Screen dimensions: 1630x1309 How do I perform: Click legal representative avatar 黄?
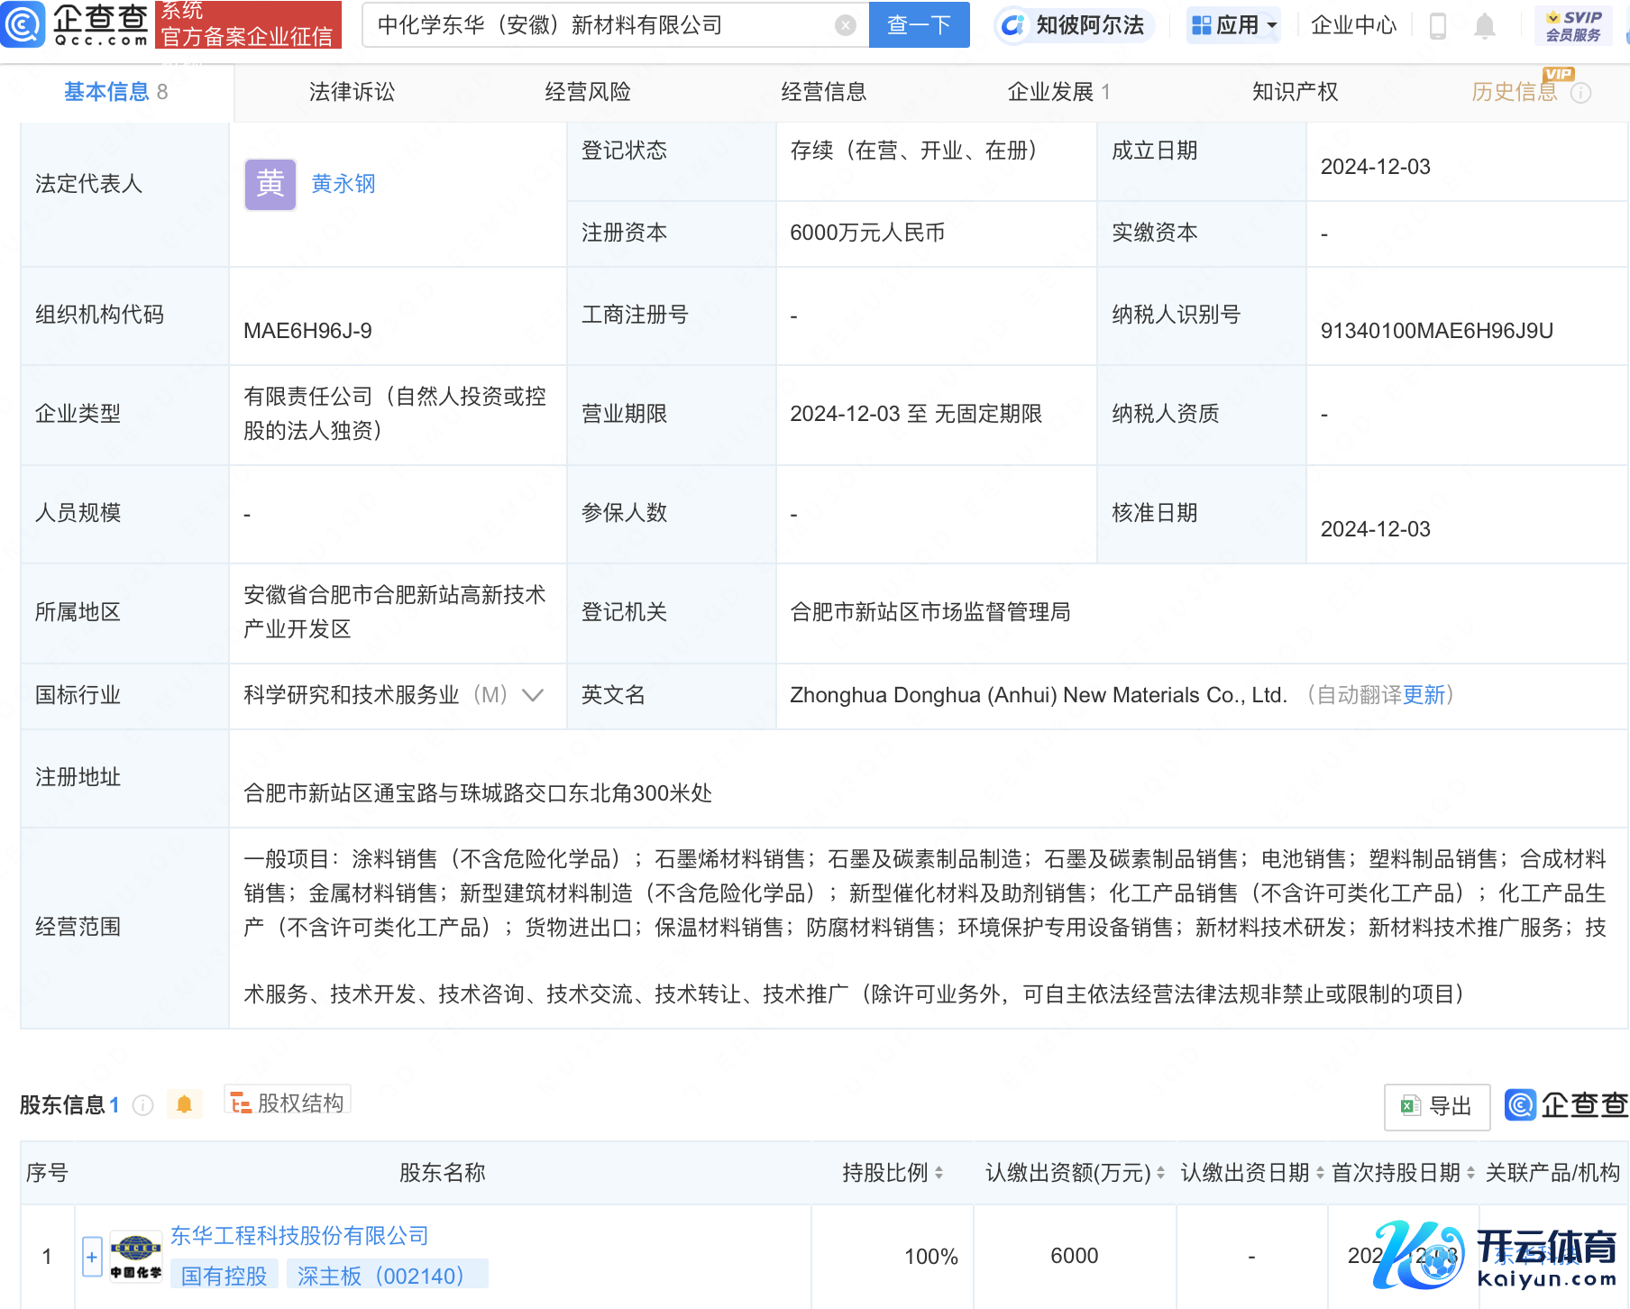click(x=270, y=185)
